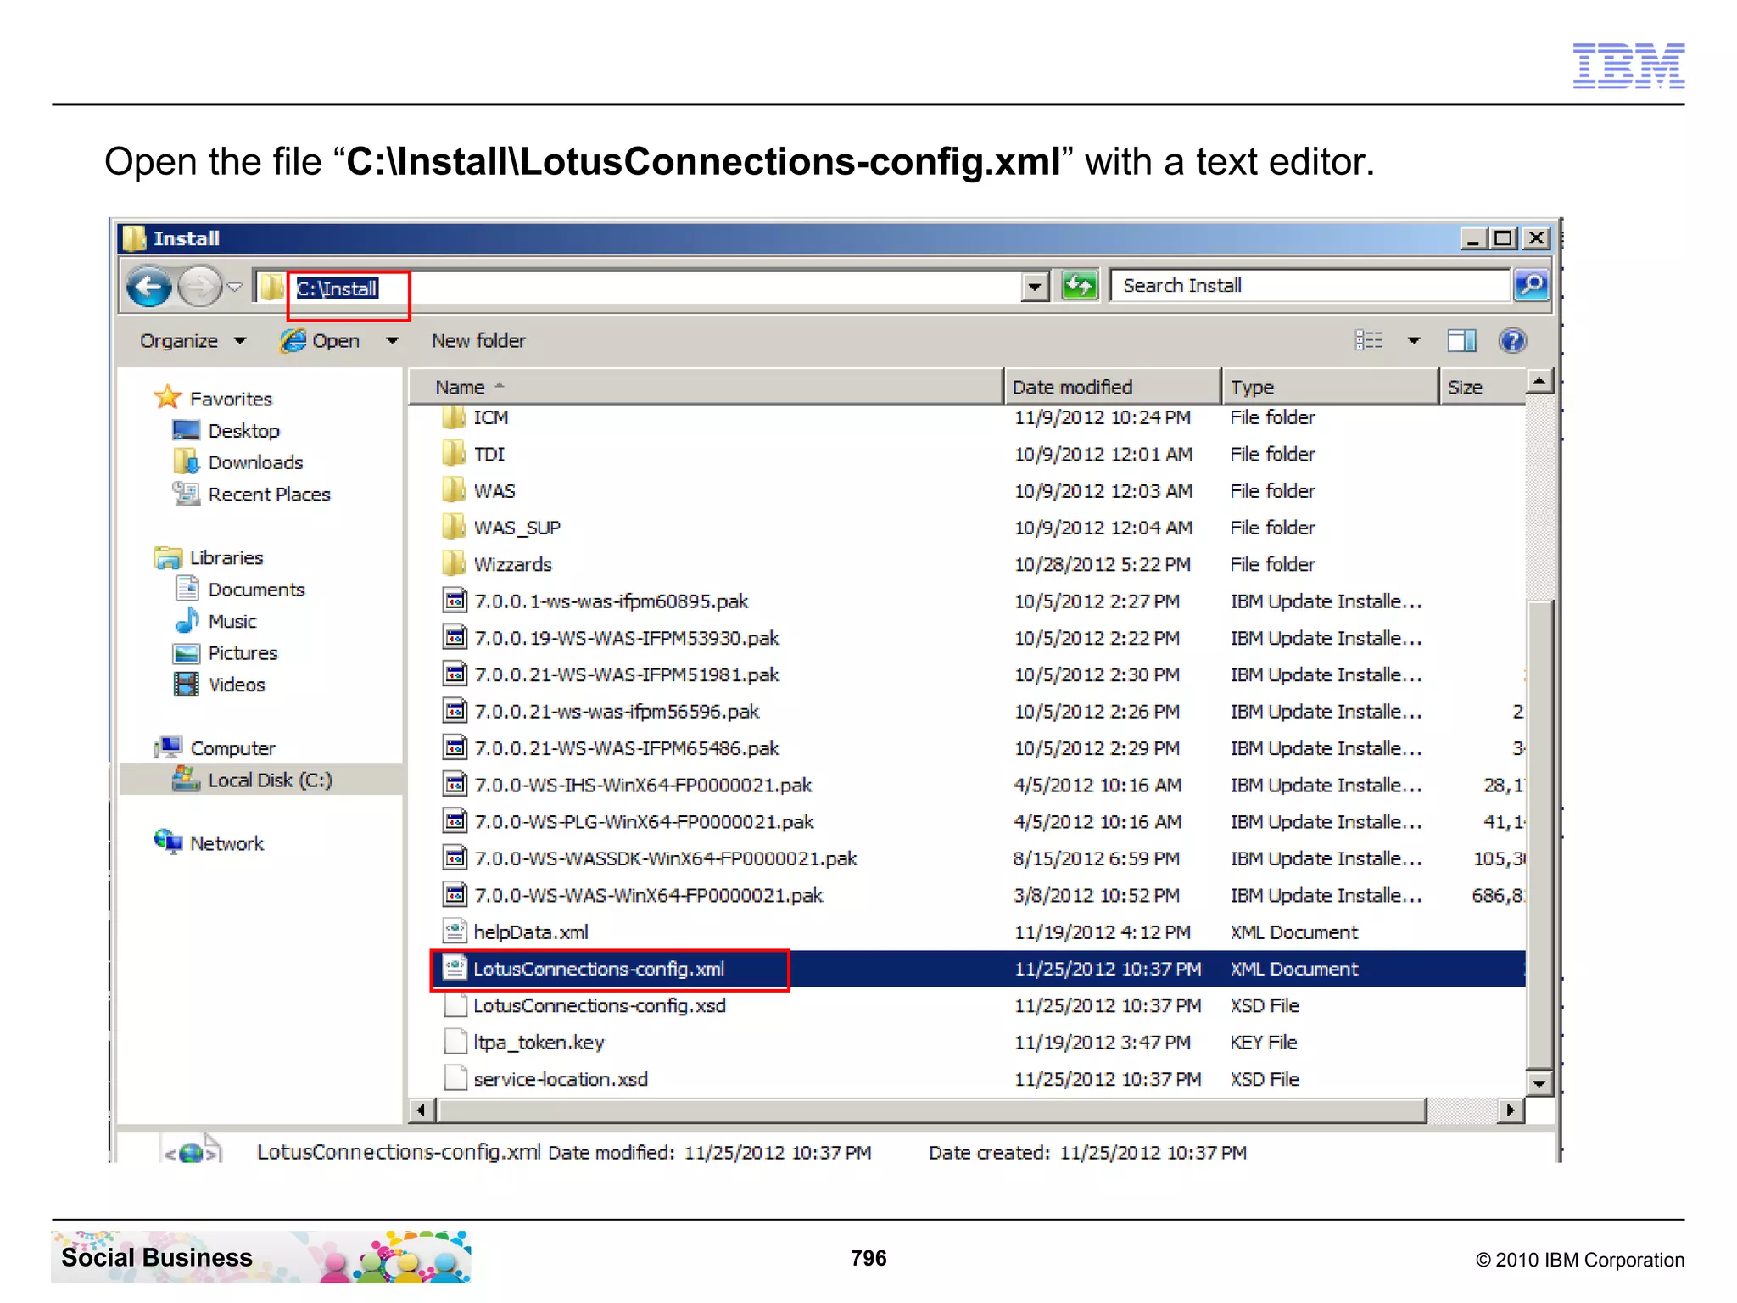This screenshot has width=1737, height=1303.
Task: Click the greyed Forward arrow button
Action: [x=200, y=287]
